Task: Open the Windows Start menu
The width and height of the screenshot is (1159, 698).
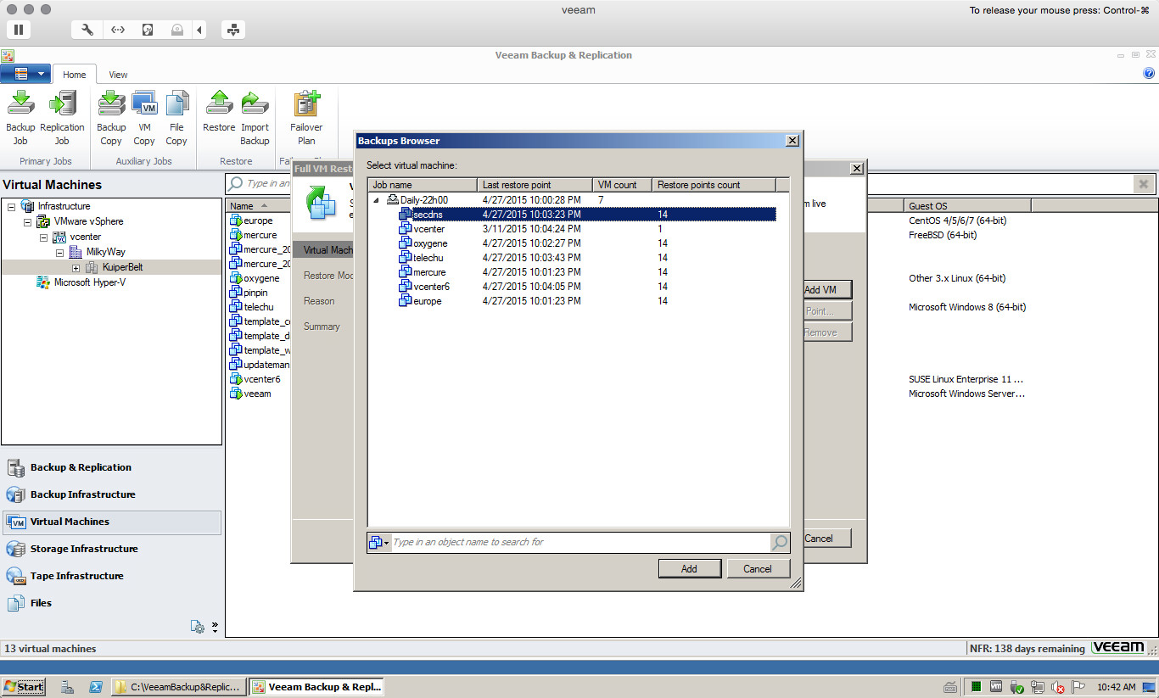Action: point(24,687)
